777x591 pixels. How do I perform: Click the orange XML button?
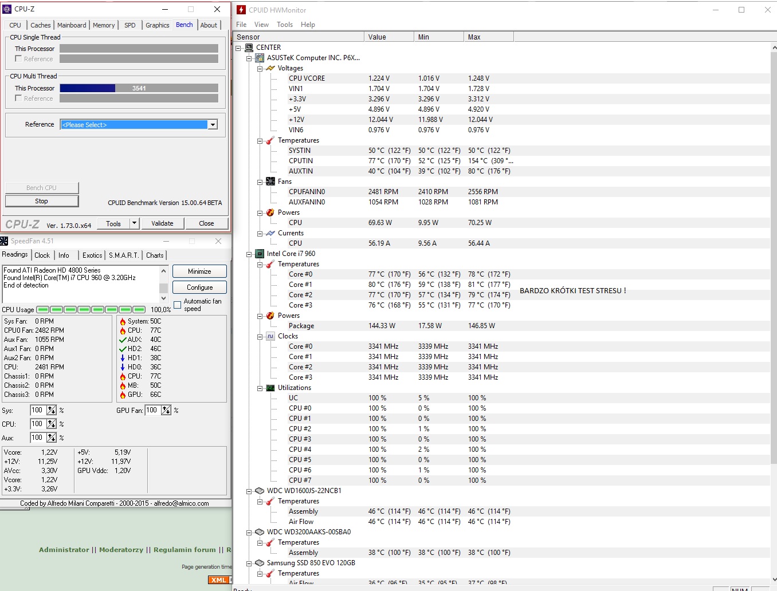[219, 580]
